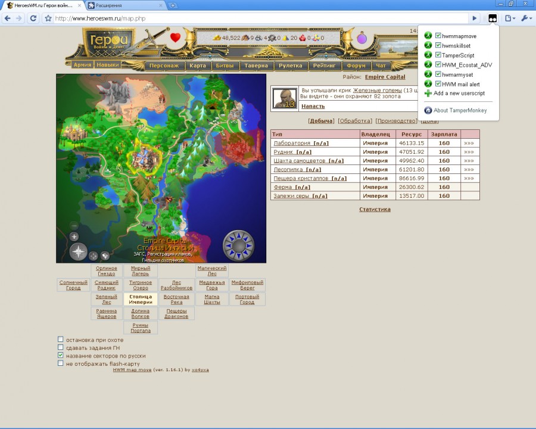Click the map zoom-in plus button
This screenshot has width=536, height=429.
74,237
